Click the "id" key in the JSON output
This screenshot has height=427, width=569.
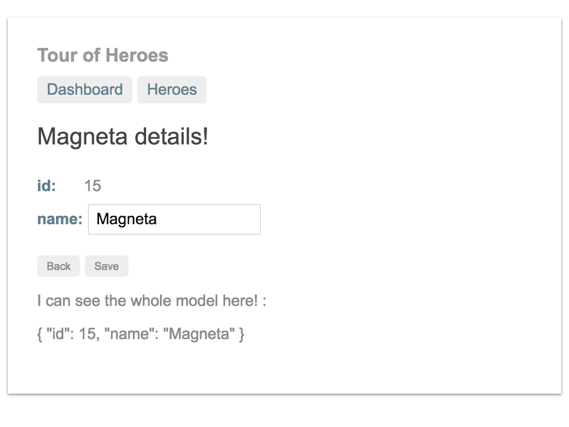click(x=58, y=334)
